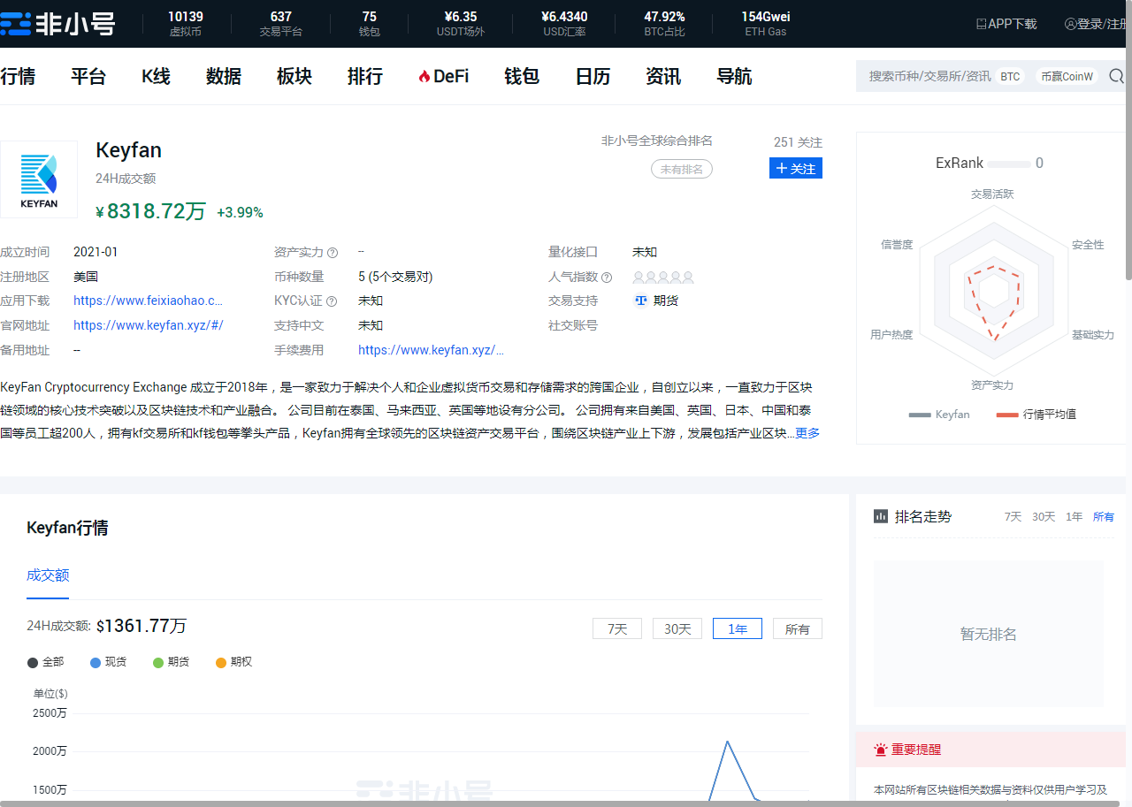Select 30天 range in Keyfan行情 chart
This screenshot has width=1132, height=807.
coord(677,628)
